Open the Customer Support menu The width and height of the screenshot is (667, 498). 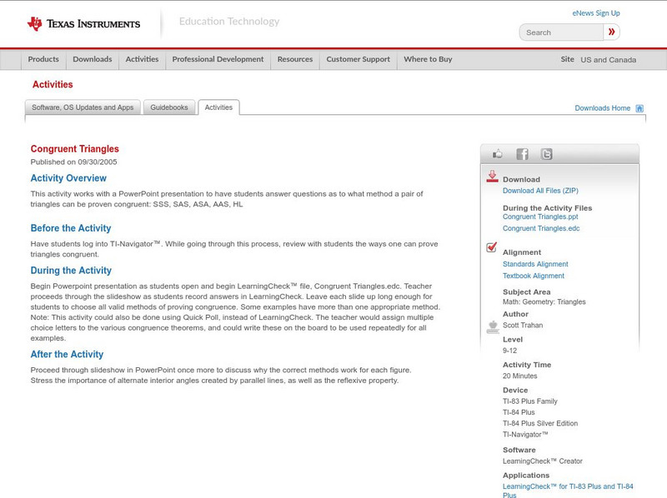(x=358, y=59)
